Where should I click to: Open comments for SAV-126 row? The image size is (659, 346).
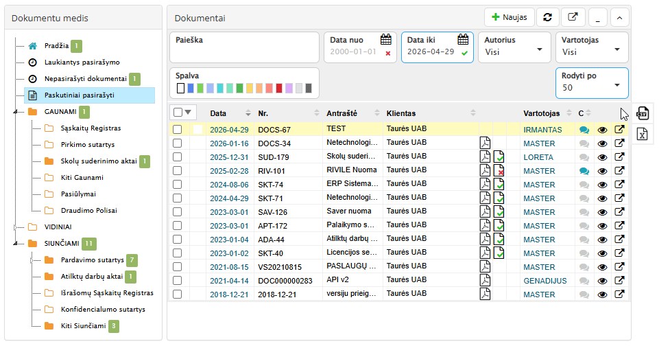(x=584, y=212)
